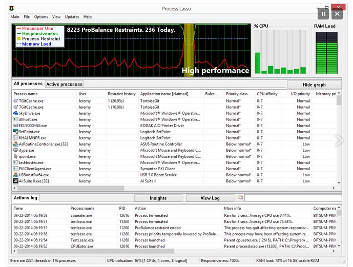Click the EKIJ5000MUI.exe printer icon
The image size is (353, 267).
click(15, 126)
